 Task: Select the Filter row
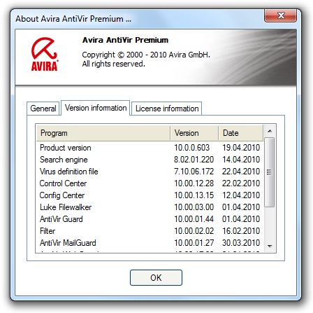(150, 231)
